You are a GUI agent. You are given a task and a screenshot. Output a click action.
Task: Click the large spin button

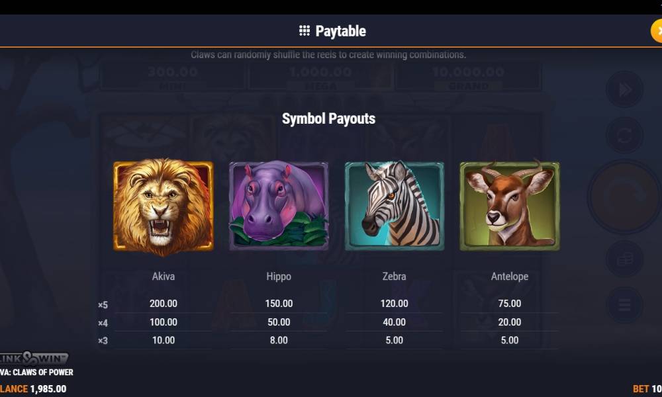click(x=624, y=197)
